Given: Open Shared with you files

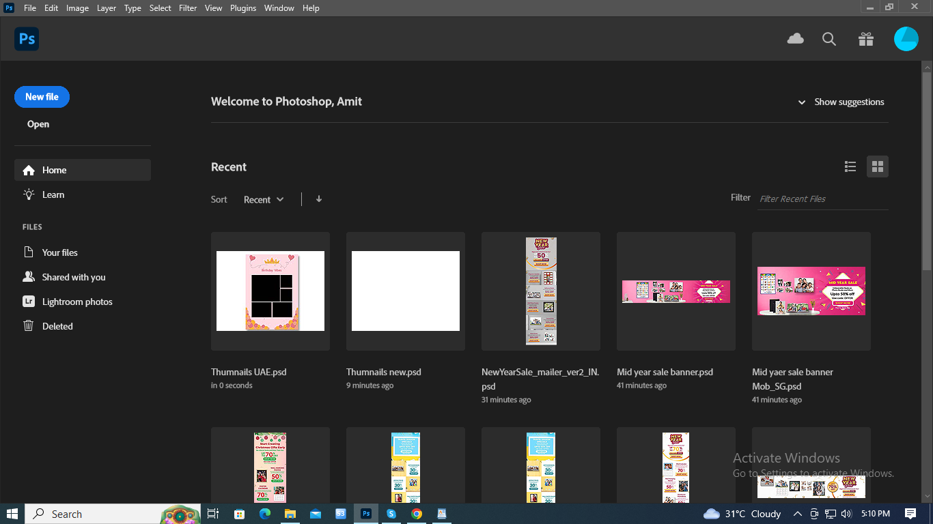Looking at the screenshot, I should point(74,277).
